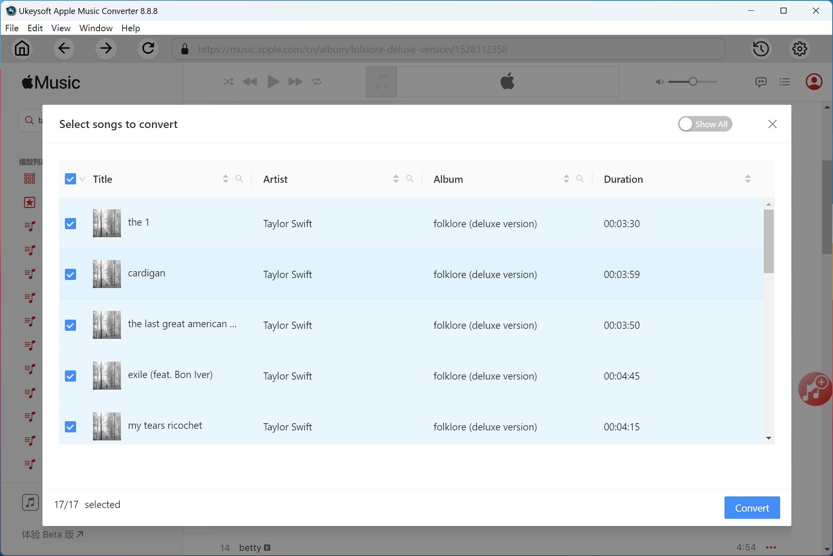Click the red add-music floating icon
The height and width of the screenshot is (556, 833).
[815, 389]
